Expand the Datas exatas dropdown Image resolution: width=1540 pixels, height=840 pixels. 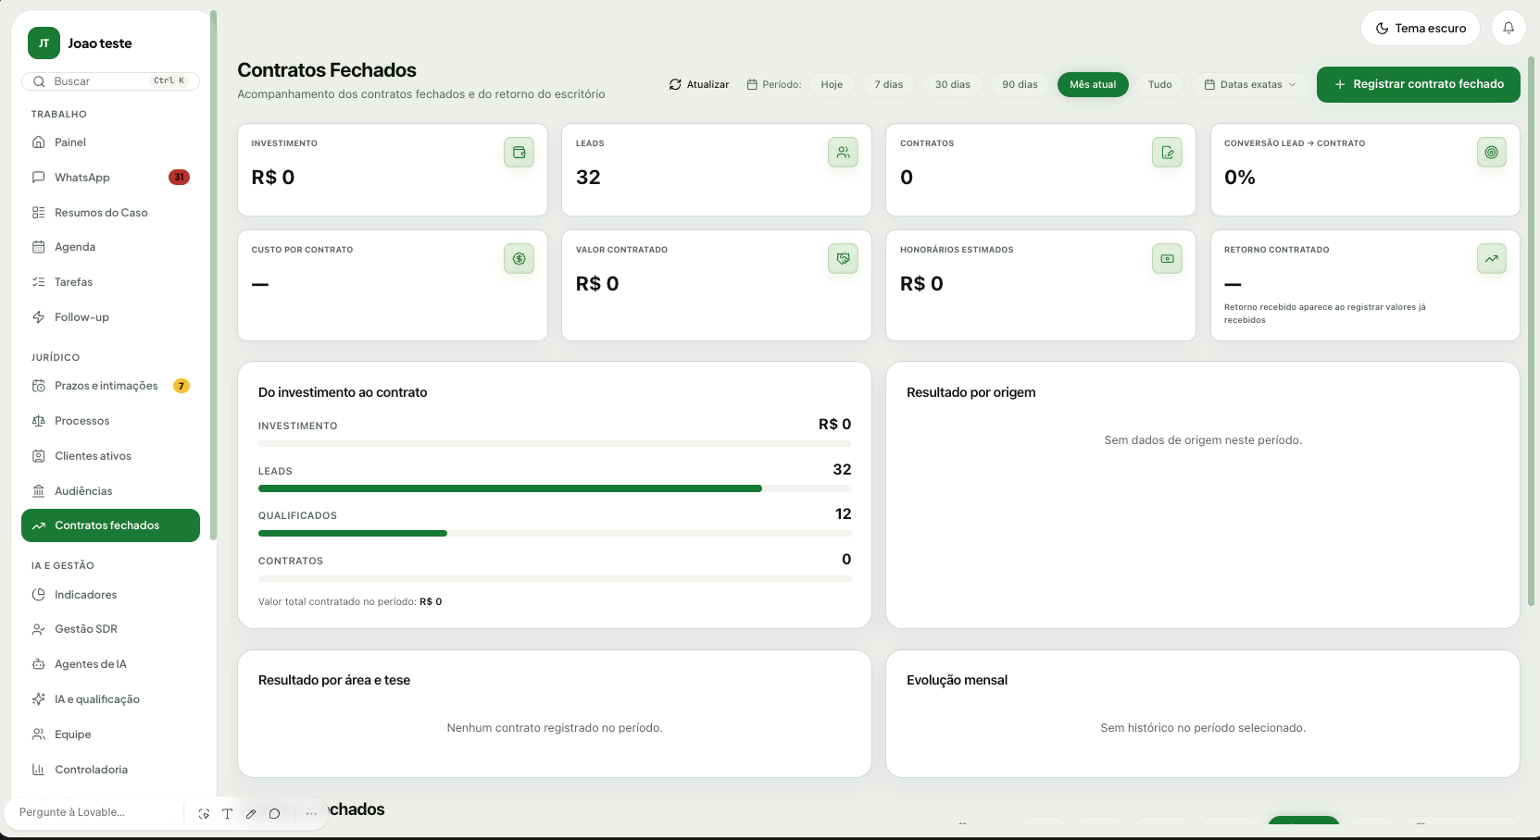tap(1250, 84)
